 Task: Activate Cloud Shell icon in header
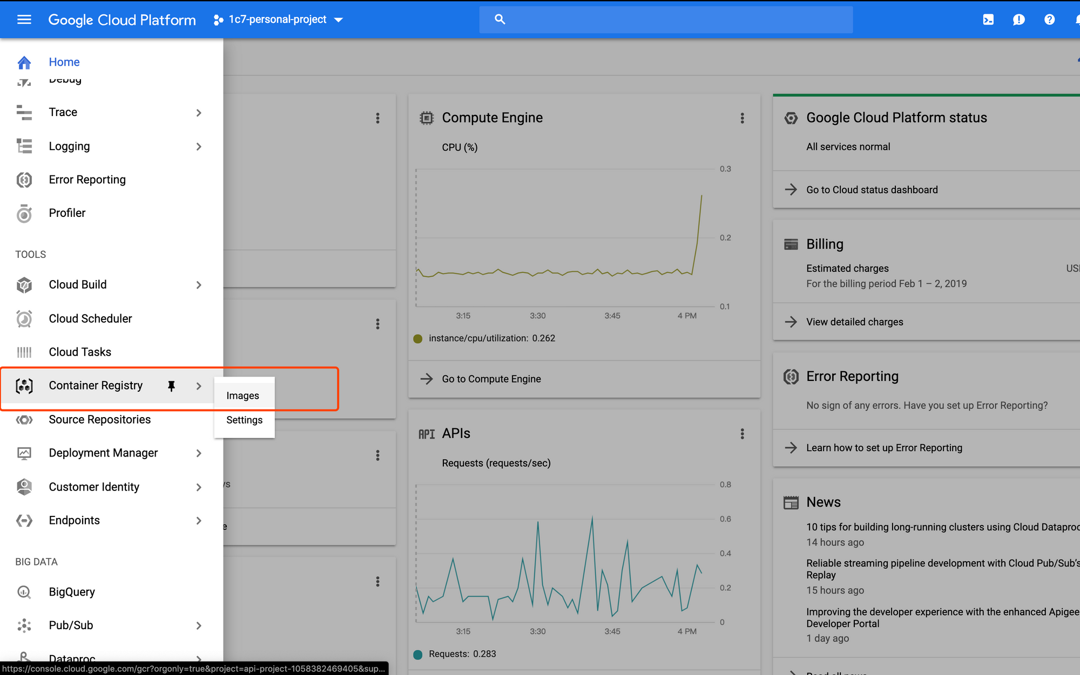tap(988, 19)
